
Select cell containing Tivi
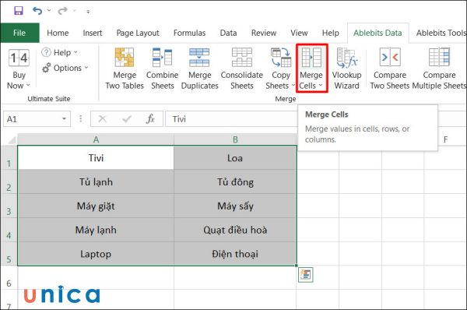96,157
